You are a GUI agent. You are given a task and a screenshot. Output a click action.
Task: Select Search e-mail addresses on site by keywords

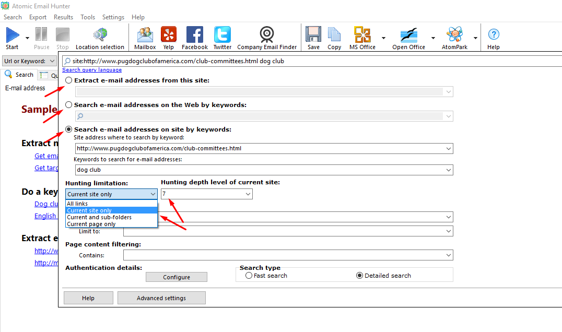pyautogui.click(x=69, y=129)
